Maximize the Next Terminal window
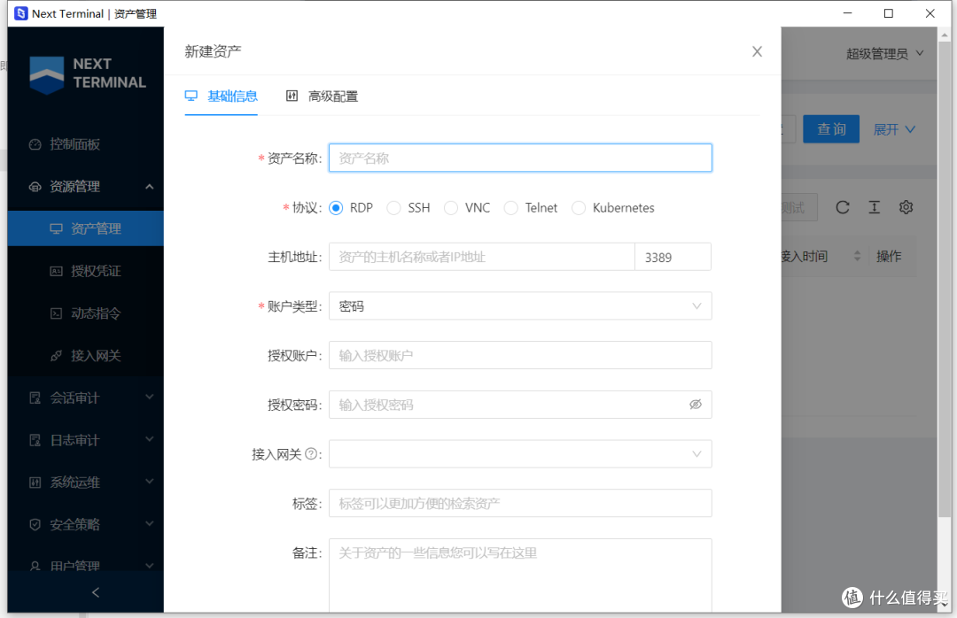957x618 pixels. pos(889,13)
